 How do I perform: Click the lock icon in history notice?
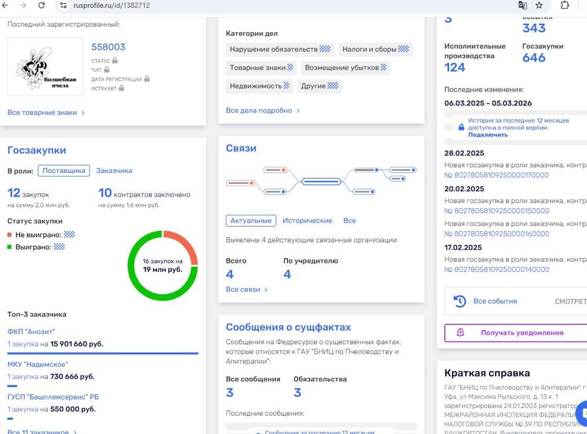461,127
